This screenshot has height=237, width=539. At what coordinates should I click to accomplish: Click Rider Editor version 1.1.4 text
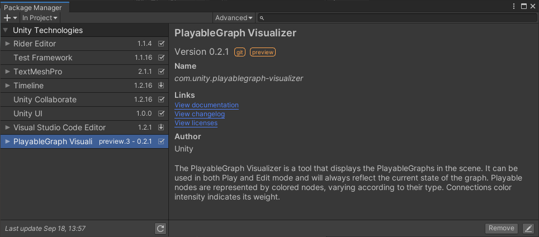pos(145,44)
